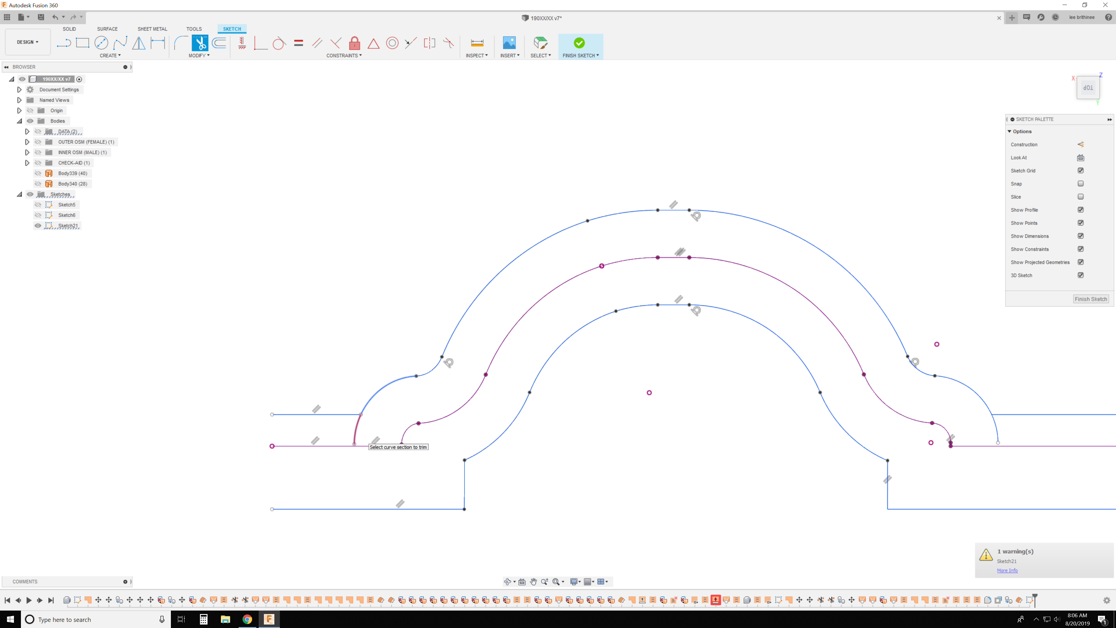The image size is (1116, 628).
Task: Expand the Document Settings tree node
Action: (19, 89)
